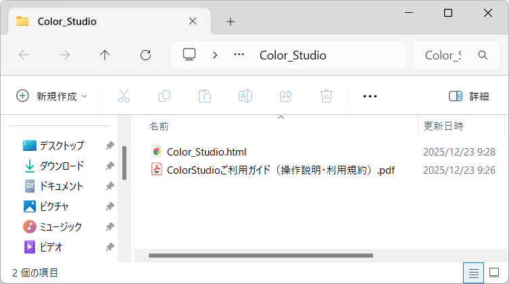Open the 新規作成 dropdown menu

[x=52, y=96]
